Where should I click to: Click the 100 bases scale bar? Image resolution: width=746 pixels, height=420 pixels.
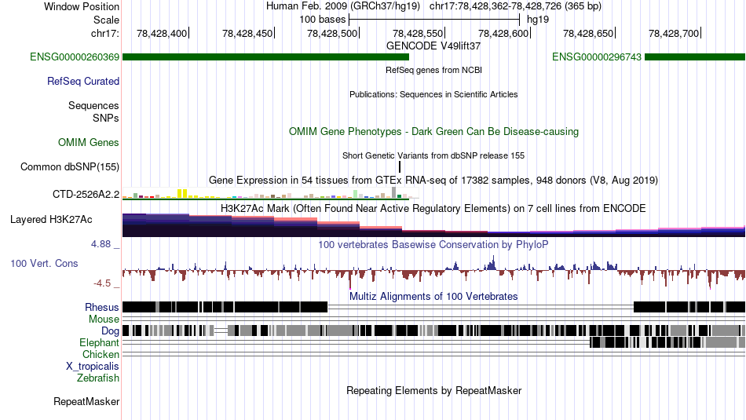coord(434,20)
